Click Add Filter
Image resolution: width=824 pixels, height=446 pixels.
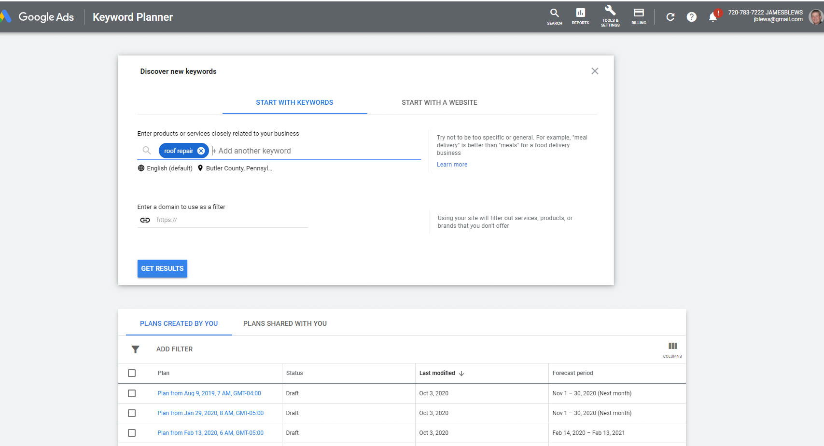tap(174, 349)
